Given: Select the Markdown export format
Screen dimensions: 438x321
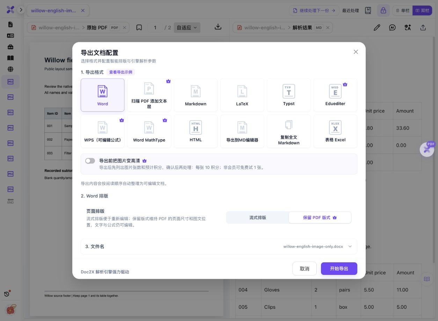Looking at the screenshot, I should [196, 95].
